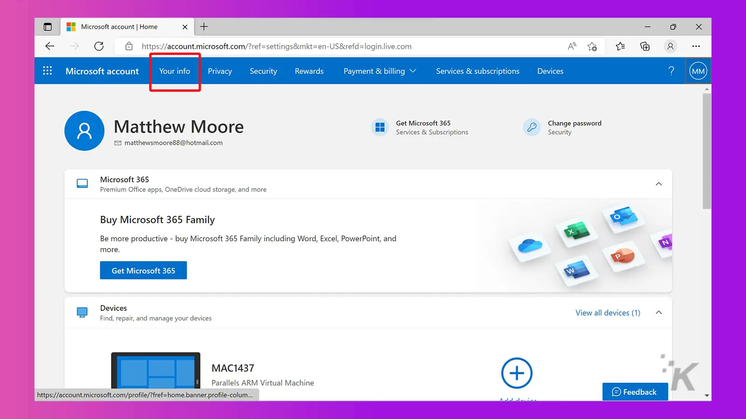Go back to previous page

(x=50, y=46)
